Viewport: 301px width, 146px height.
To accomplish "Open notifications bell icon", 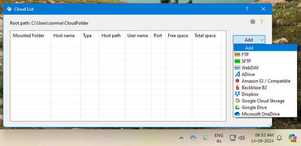I will coord(279,138).
